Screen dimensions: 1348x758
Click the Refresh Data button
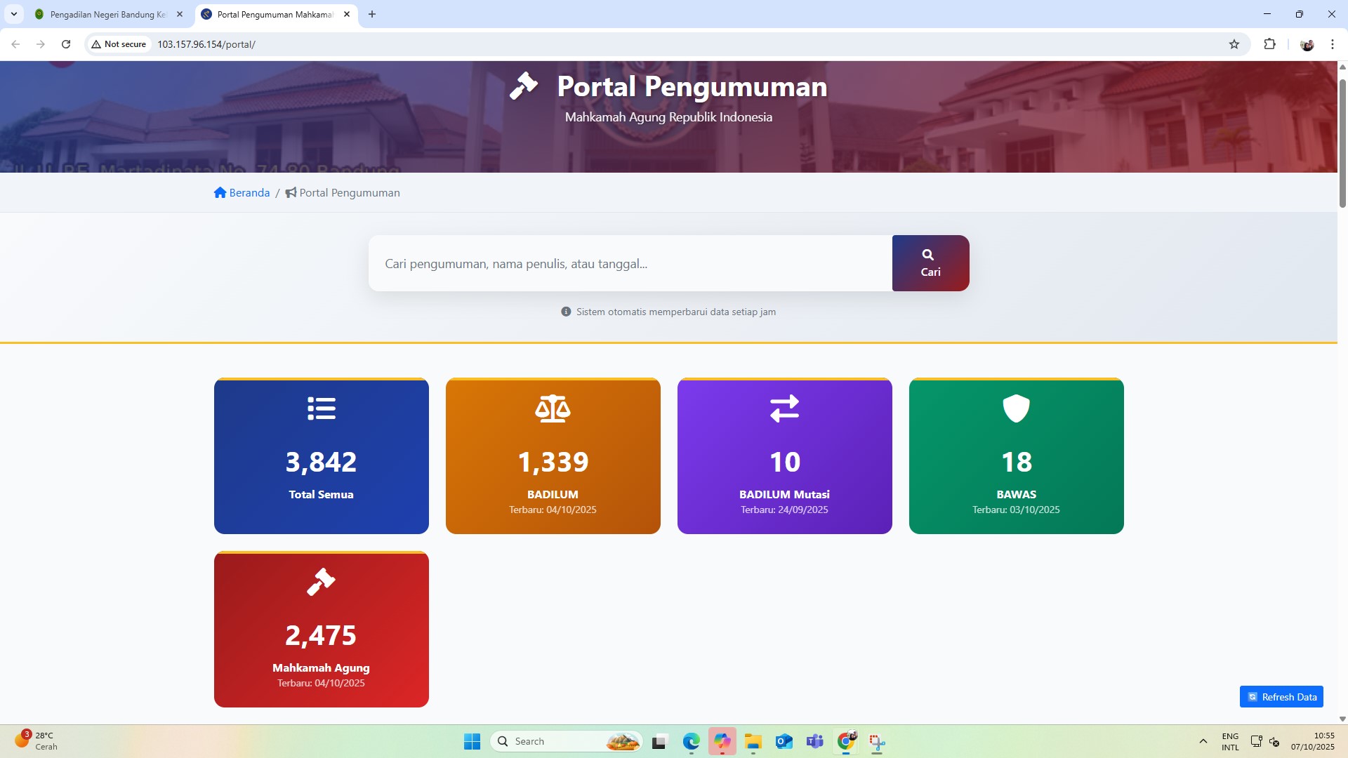tap(1281, 697)
